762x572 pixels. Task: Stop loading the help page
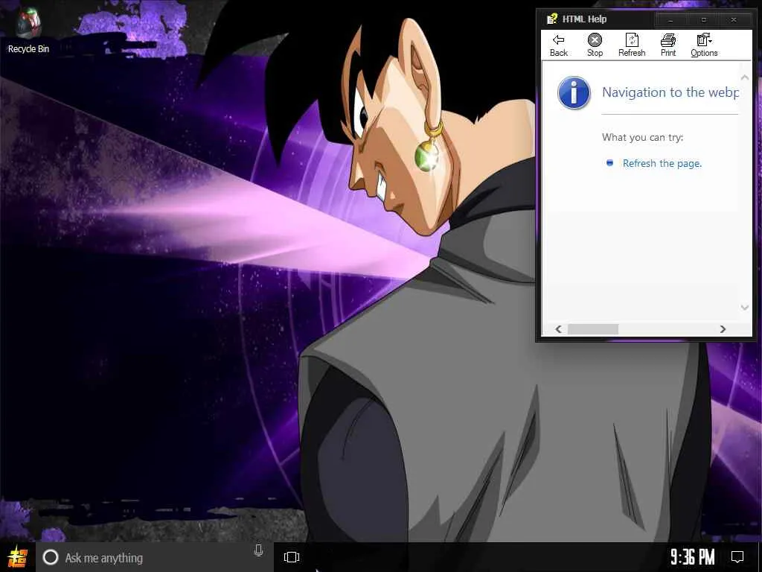tap(595, 45)
